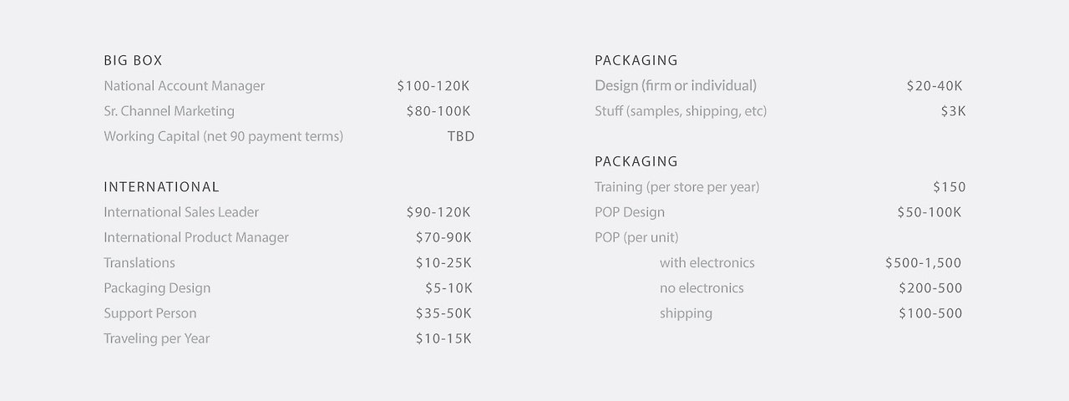Viewport: 1069px width, 401px height.
Task: Click International Product Manager label
Action: (196, 237)
